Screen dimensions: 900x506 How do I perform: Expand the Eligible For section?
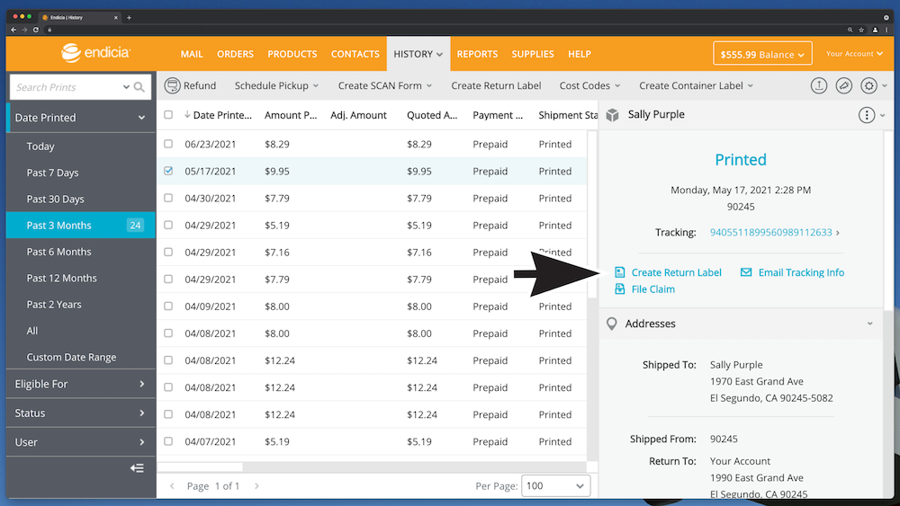coord(80,384)
